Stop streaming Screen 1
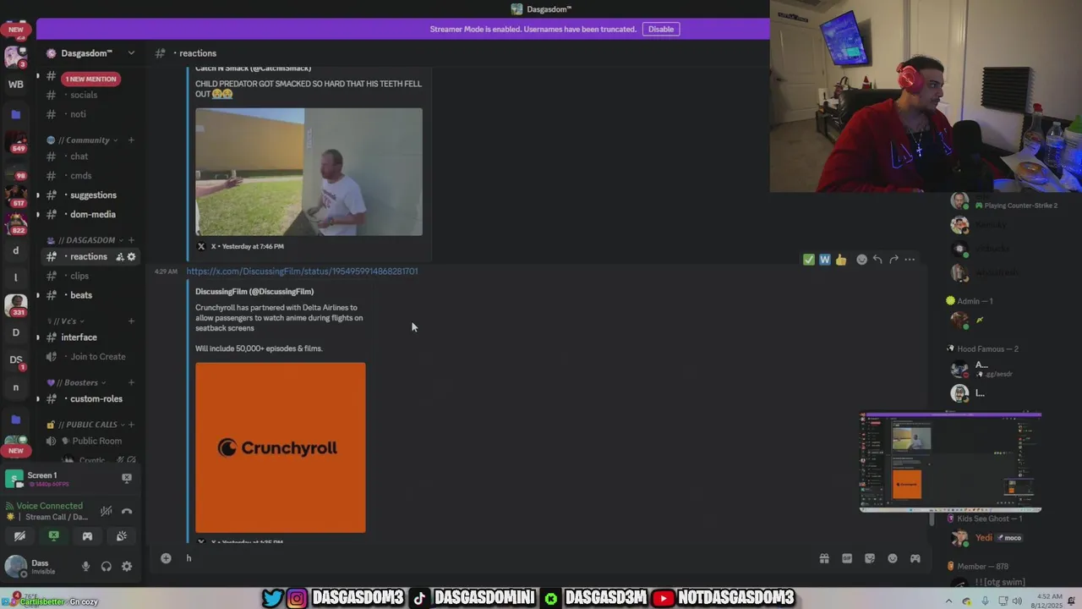The image size is (1082, 609). pyautogui.click(x=127, y=478)
